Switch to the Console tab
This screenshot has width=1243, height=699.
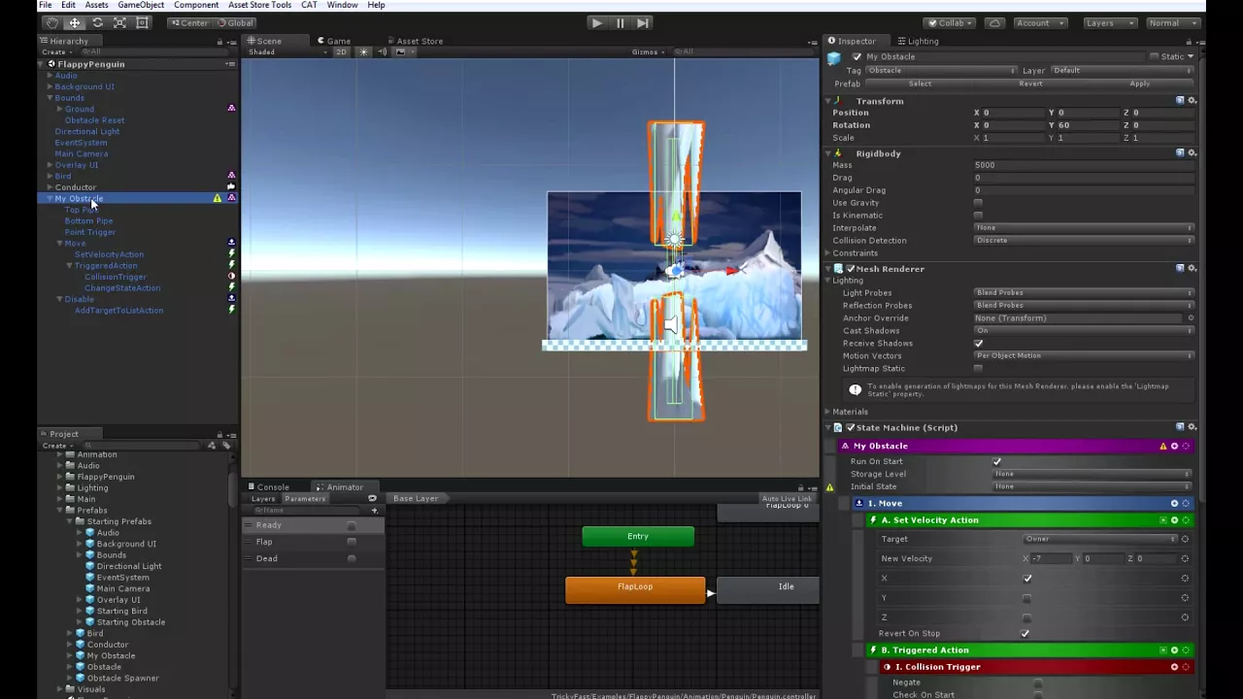coord(268,487)
